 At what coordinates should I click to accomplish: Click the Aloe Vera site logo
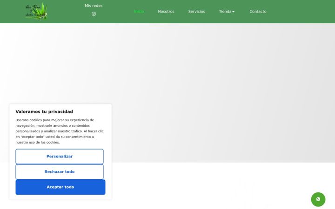[x=36, y=12]
